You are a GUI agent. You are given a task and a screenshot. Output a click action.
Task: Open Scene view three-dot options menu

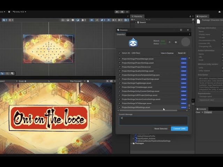[128, 16]
